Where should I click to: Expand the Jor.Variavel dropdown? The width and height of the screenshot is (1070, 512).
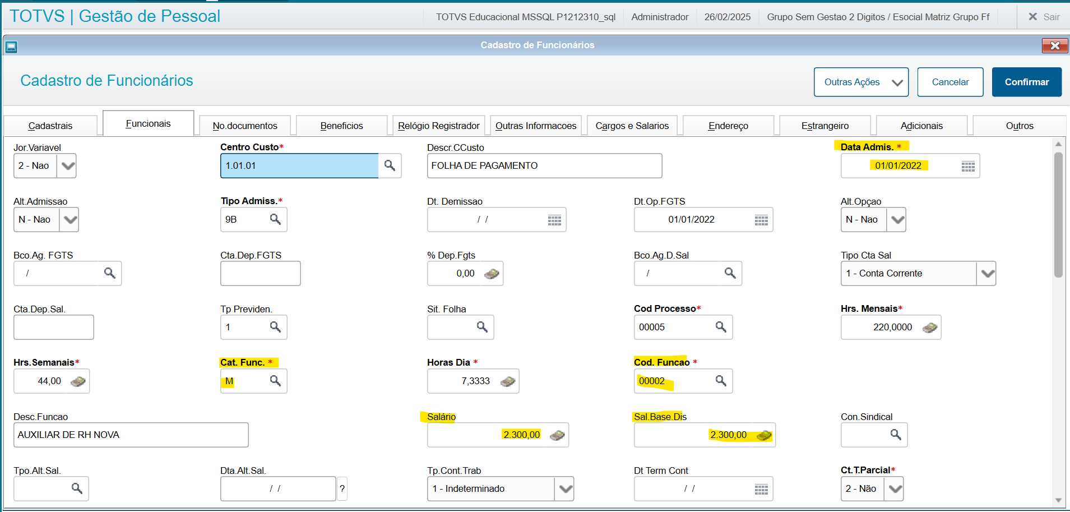click(67, 166)
